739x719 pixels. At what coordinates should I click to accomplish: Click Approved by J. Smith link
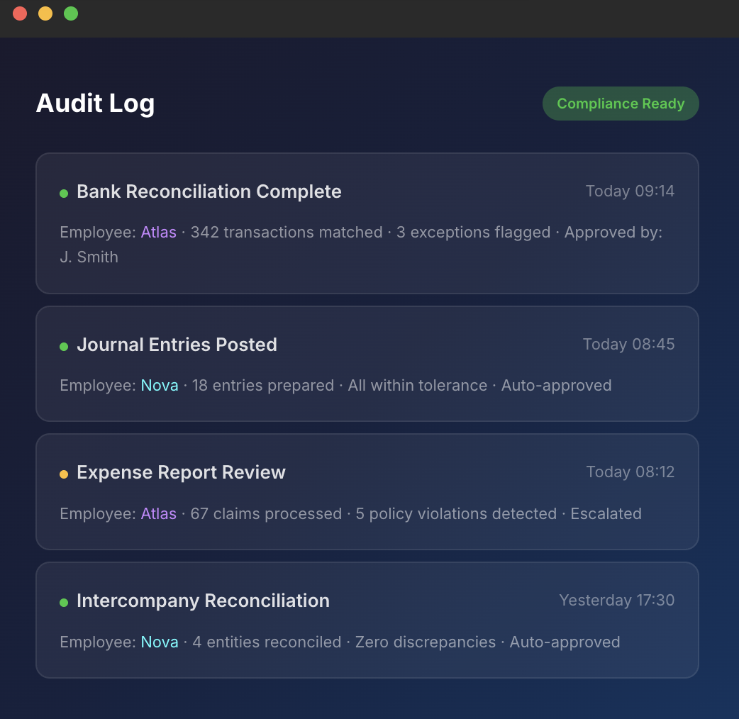click(89, 257)
